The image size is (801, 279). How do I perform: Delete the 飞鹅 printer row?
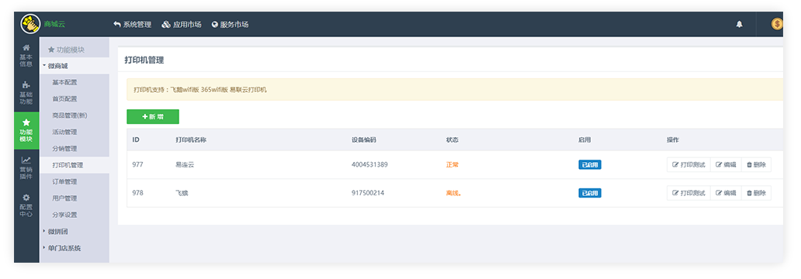756,193
